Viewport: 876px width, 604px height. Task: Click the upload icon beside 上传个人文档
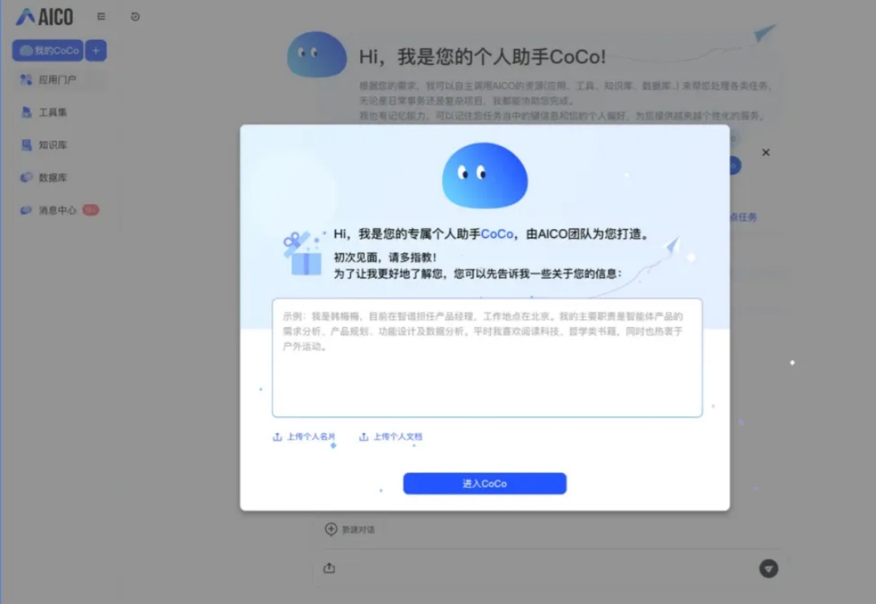coord(363,437)
